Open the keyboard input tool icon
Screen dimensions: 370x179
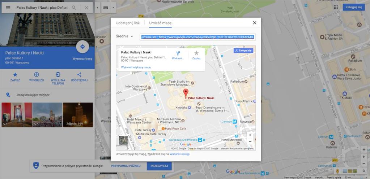tap(106, 8)
